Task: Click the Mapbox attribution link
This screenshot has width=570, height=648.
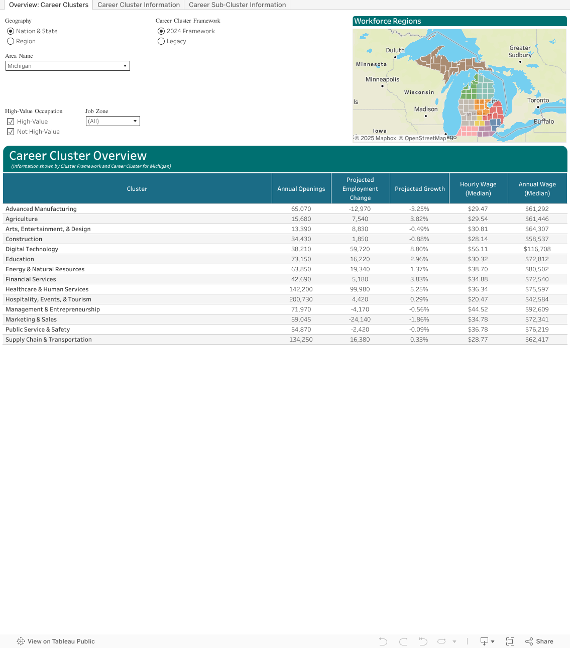Action: point(376,138)
